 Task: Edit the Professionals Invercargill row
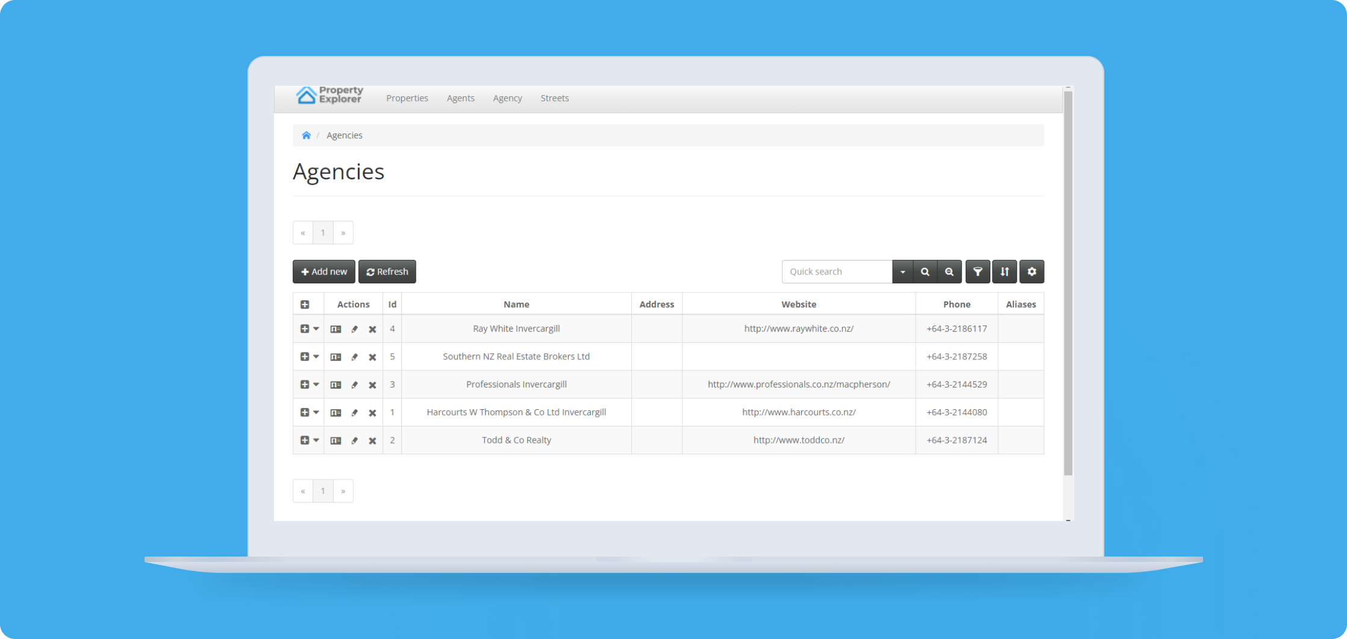coord(355,384)
